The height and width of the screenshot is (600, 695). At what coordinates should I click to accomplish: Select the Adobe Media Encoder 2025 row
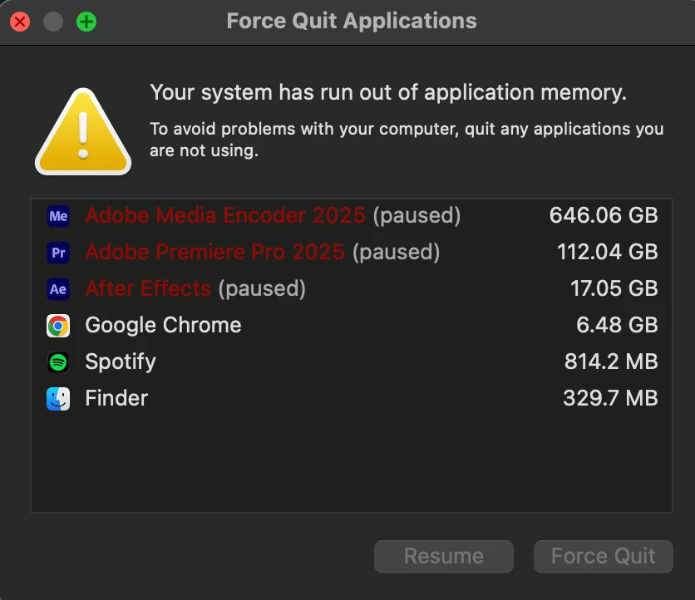click(224, 216)
